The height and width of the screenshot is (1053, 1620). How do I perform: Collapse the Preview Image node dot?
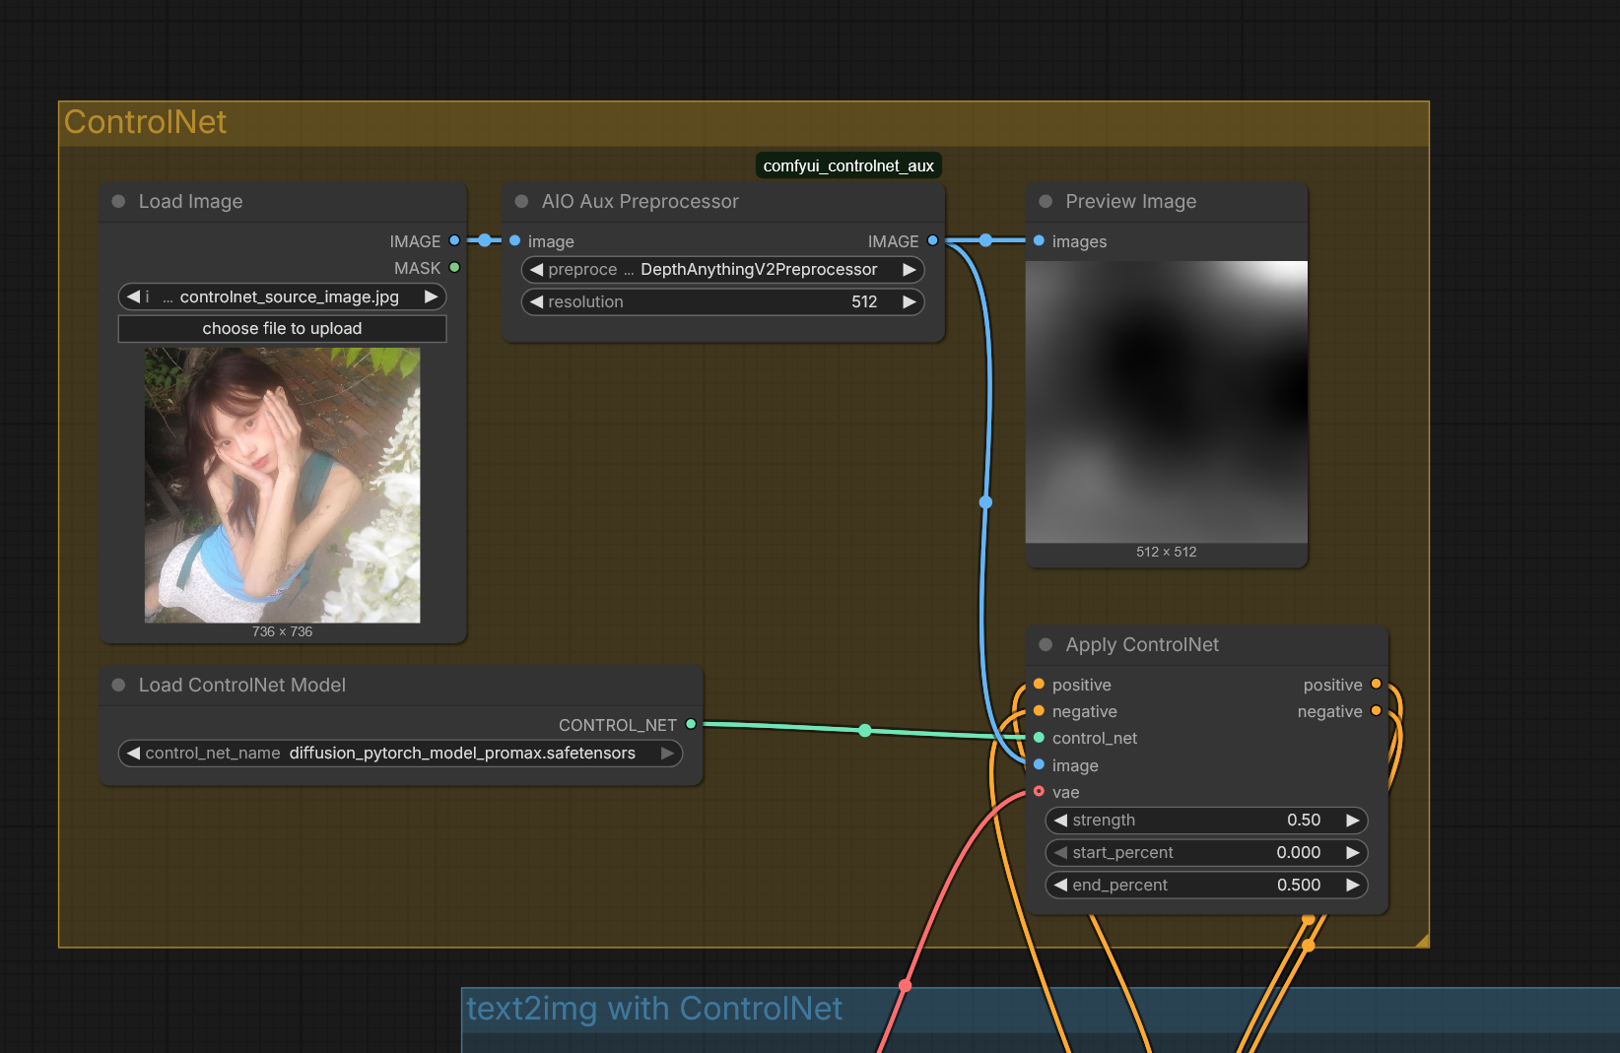pos(1046,201)
